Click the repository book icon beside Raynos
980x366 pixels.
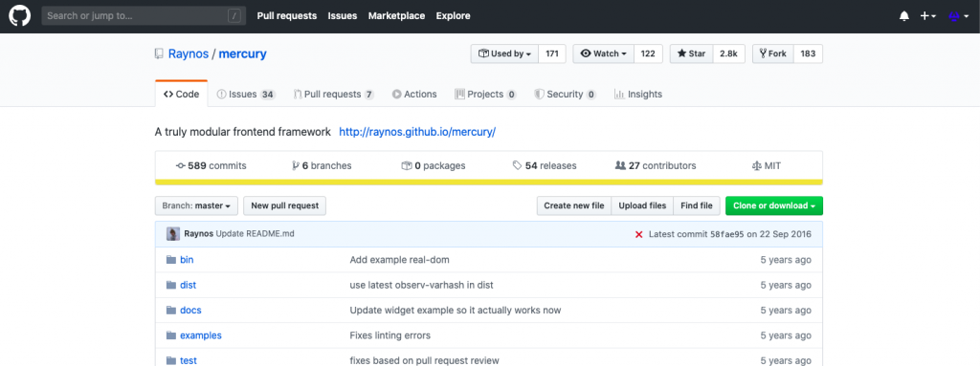(160, 54)
